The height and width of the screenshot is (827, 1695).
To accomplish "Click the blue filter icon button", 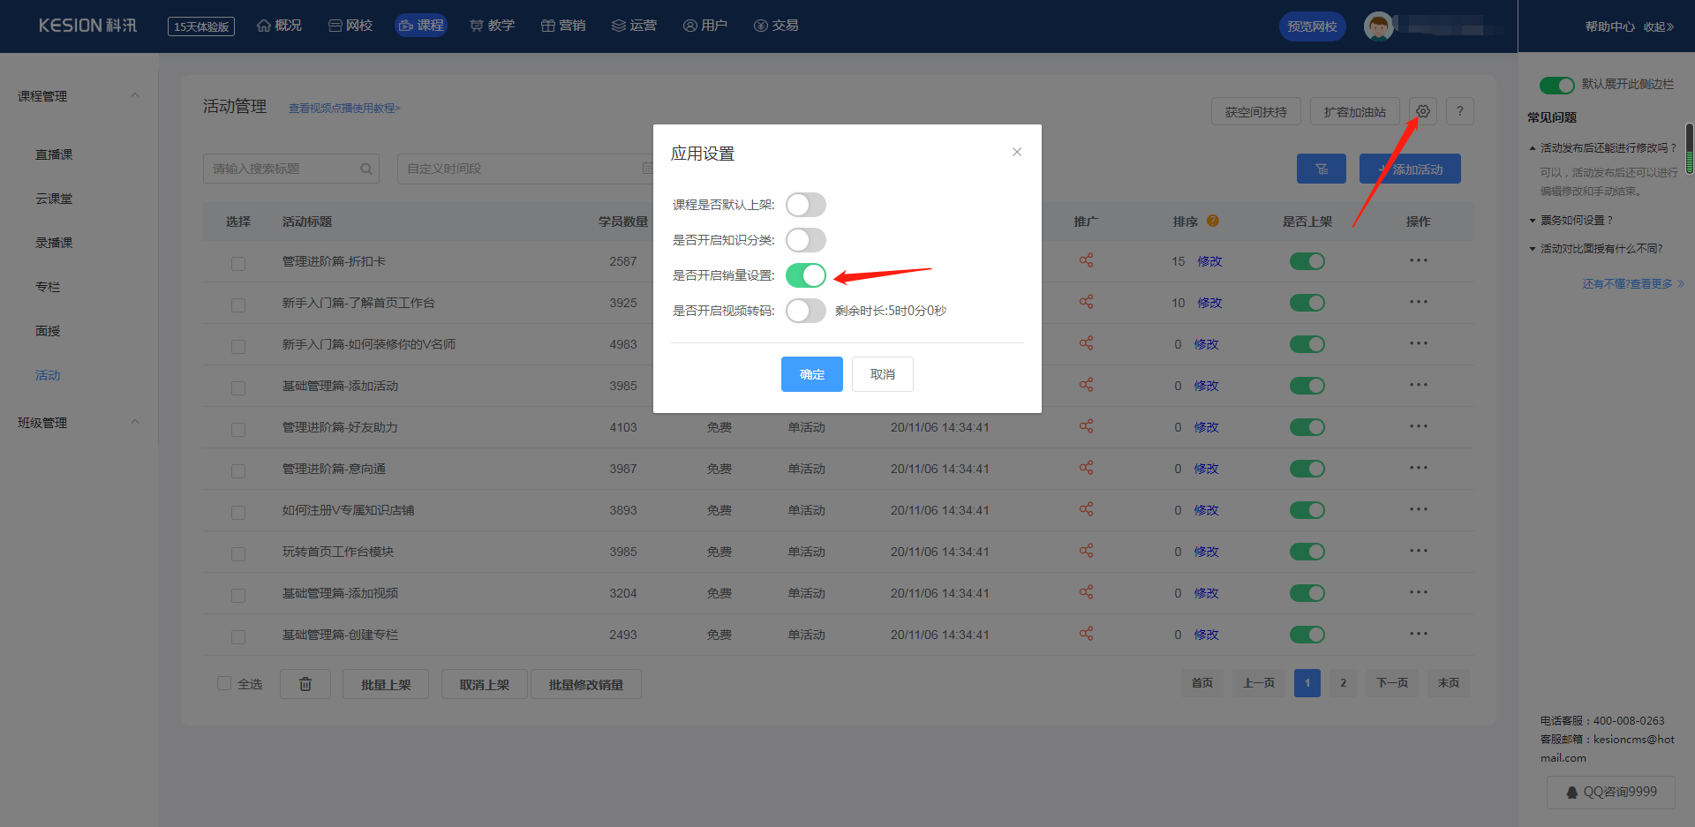I will click(x=1321, y=169).
